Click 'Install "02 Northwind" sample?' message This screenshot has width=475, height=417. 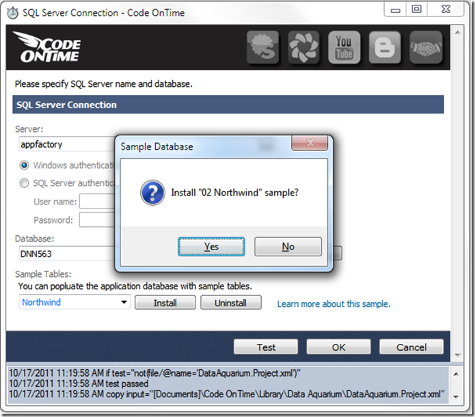[235, 193]
